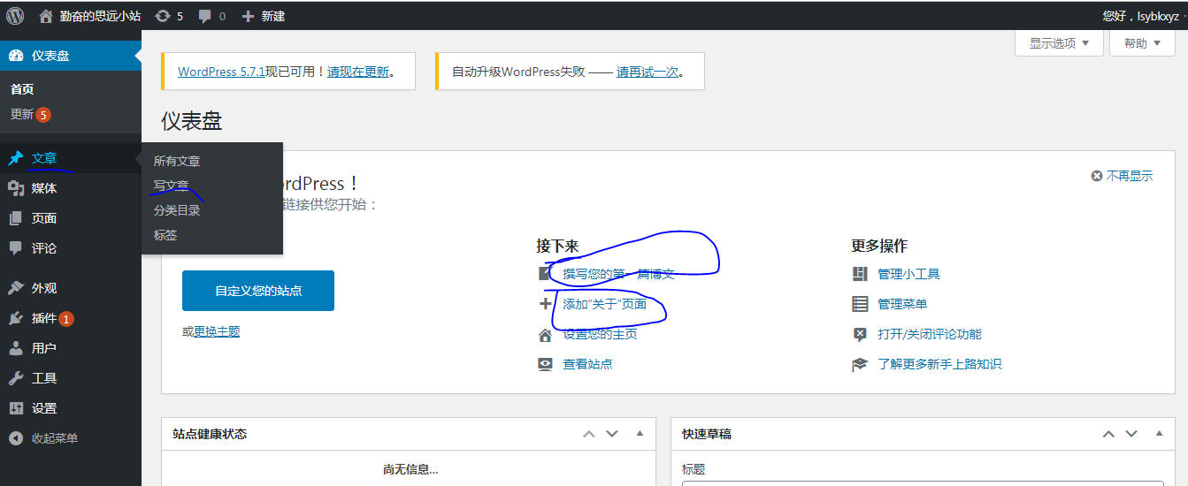The width and height of the screenshot is (1188, 486).
Task: Click the 请现在更新 link
Action: [358, 72]
